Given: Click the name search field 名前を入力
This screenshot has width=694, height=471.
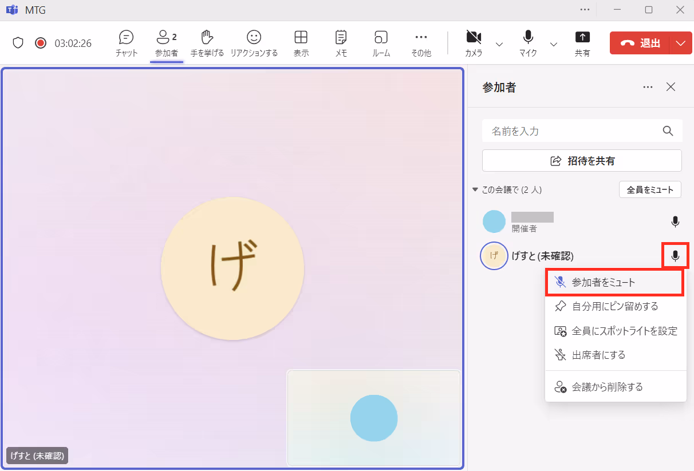Looking at the screenshot, I should (x=582, y=130).
